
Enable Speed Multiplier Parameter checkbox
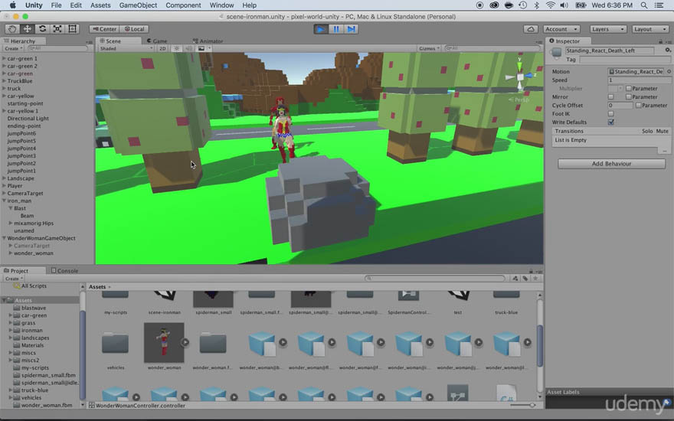629,89
